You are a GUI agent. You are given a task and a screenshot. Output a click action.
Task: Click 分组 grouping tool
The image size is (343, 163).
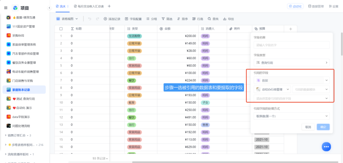pos(152,19)
